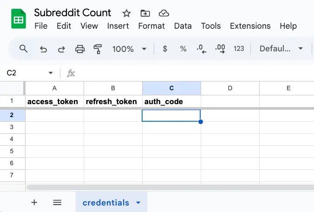Increase decimal places
Image resolution: width=314 pixels, height=212 pixels.
(220, 49)
